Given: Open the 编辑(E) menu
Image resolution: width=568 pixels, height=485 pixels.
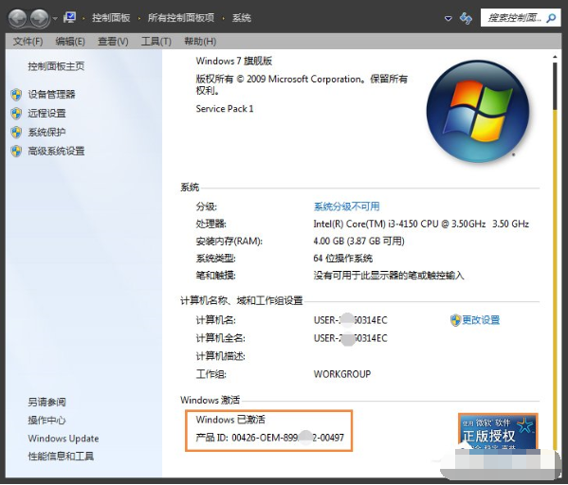Looking at the screenshot, I should click(70, 42).
